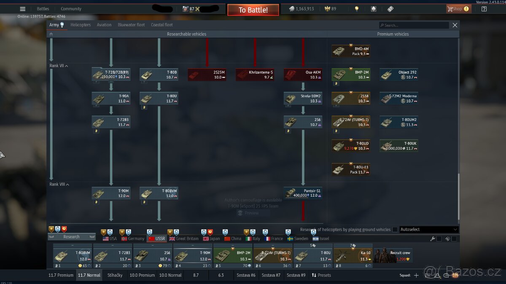The width and height of the screenshot is (506, 284).
Task: Open the main hamburger menu
Action: coord(23,9)
